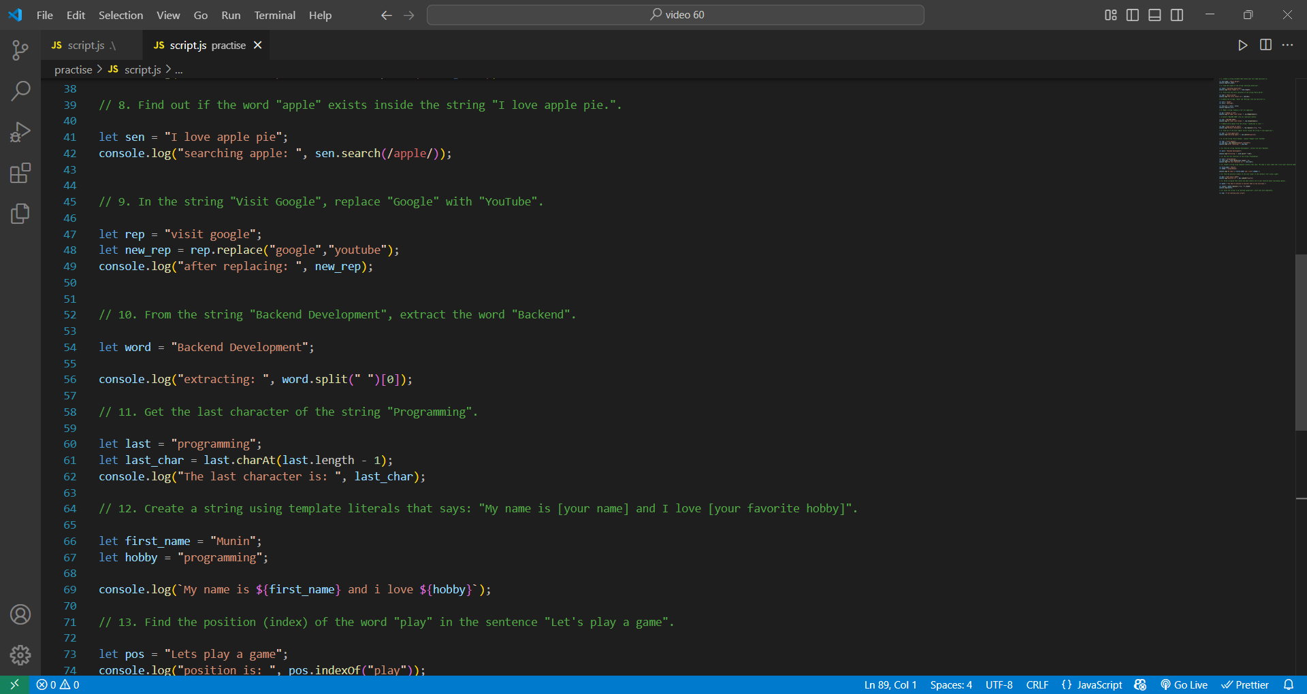1307x694 pixels.
Task: Go to line via Ln 89, Col 1
Action: click(x=890, y=685)
